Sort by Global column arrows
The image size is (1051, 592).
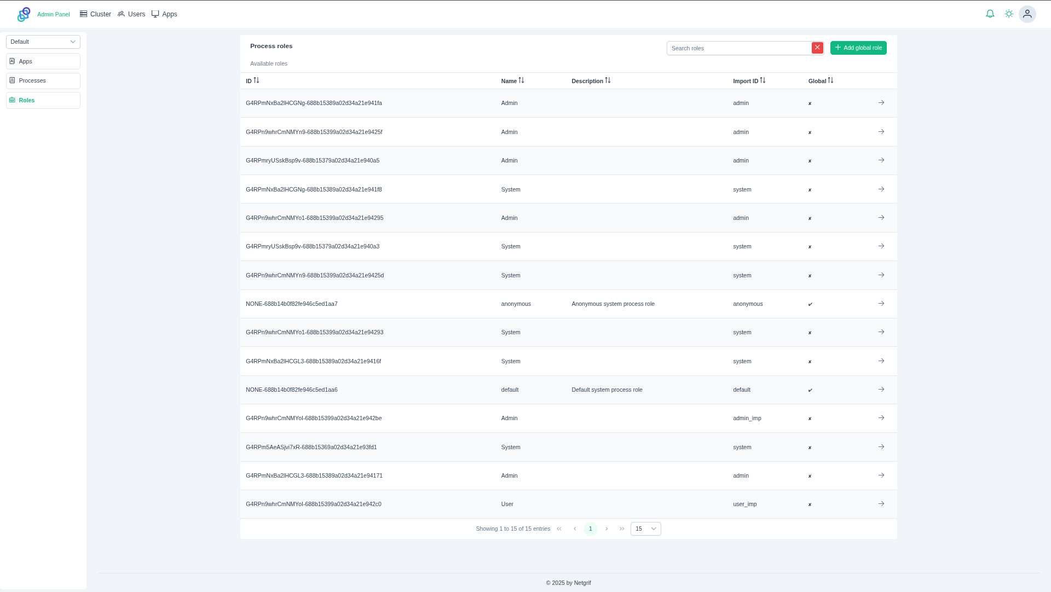pos(830,81)
